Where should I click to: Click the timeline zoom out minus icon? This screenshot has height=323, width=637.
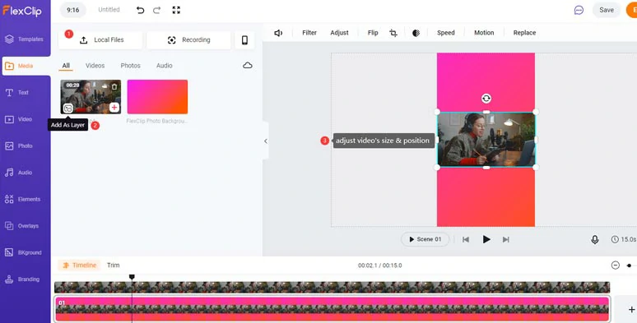(x=616, y=265)
